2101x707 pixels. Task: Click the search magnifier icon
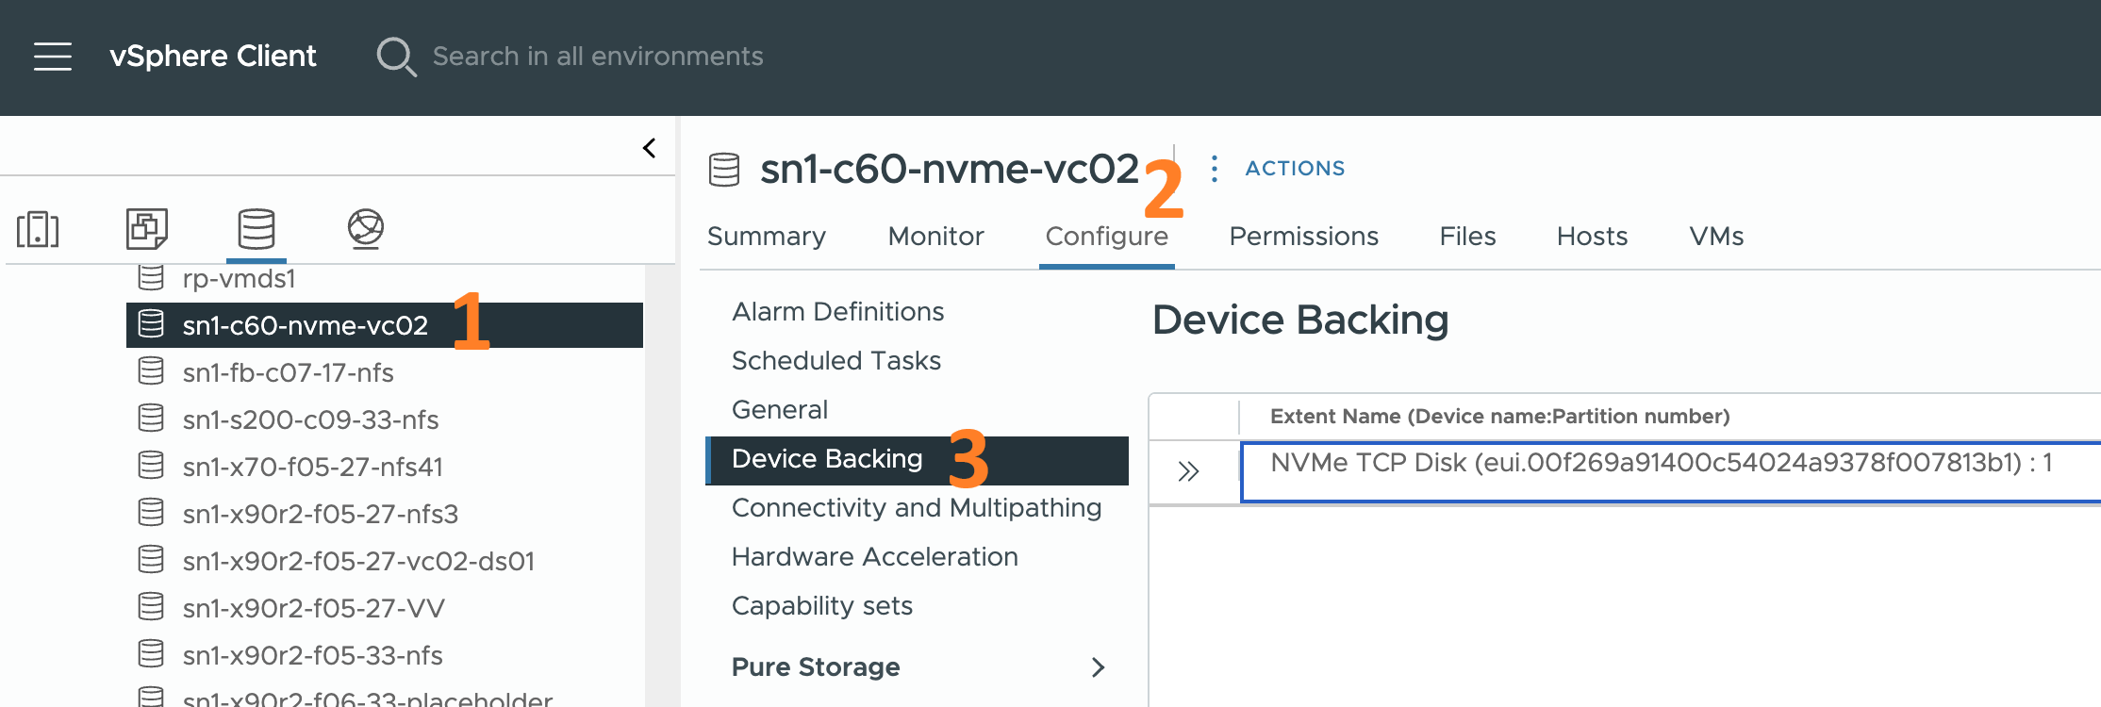[x=397, y=57]
